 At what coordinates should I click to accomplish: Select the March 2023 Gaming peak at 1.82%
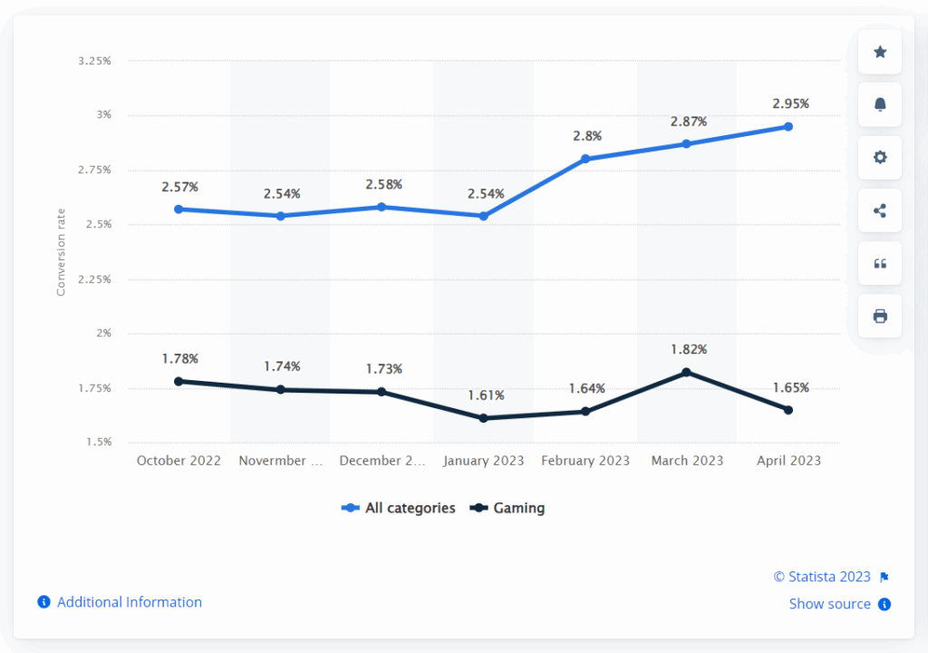tap(687, 371)
